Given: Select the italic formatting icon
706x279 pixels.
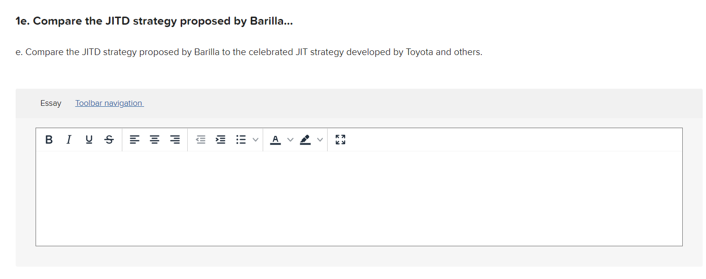Looking at the screenshot, I should pyautogui.click(x=69, y=139).
